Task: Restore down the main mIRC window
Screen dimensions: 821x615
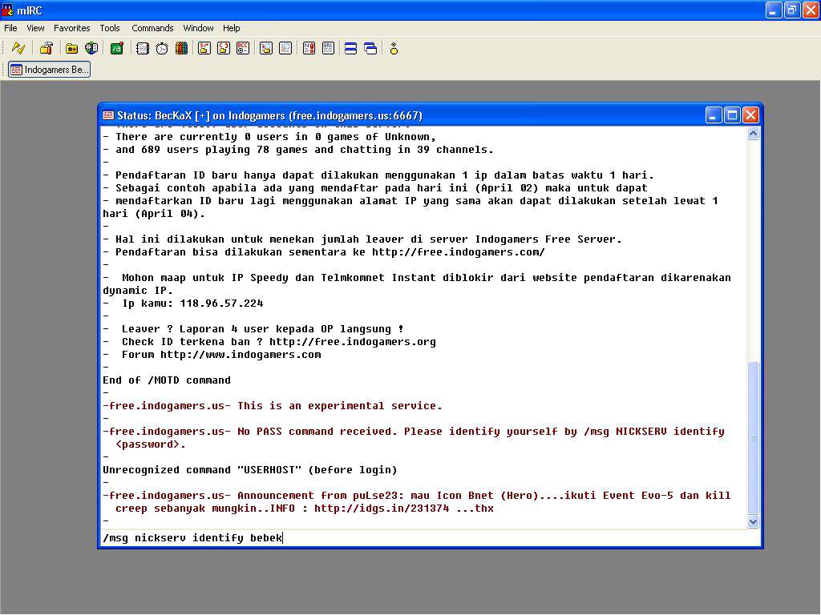Action: coord(791,10)
